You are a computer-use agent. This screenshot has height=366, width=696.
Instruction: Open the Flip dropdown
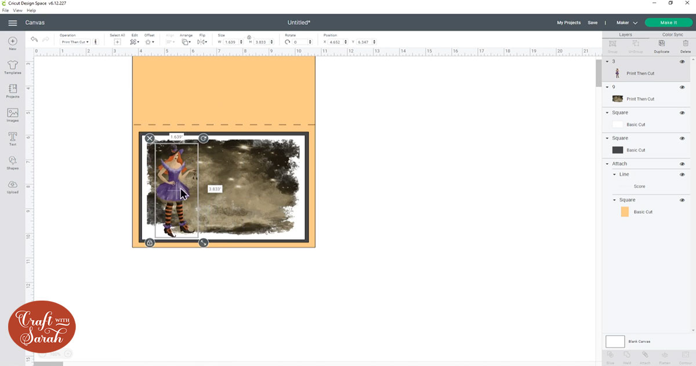(x=202, y=42)
